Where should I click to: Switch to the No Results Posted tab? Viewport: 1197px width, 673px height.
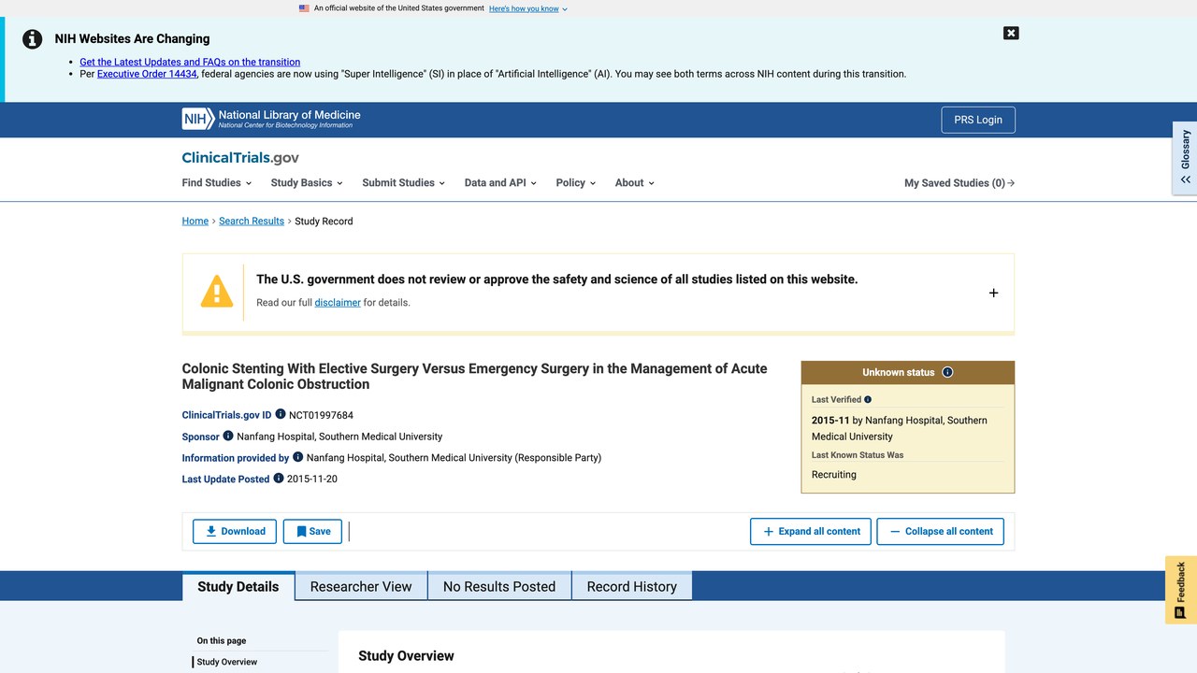pyautogui.click(x=499, y=586)
